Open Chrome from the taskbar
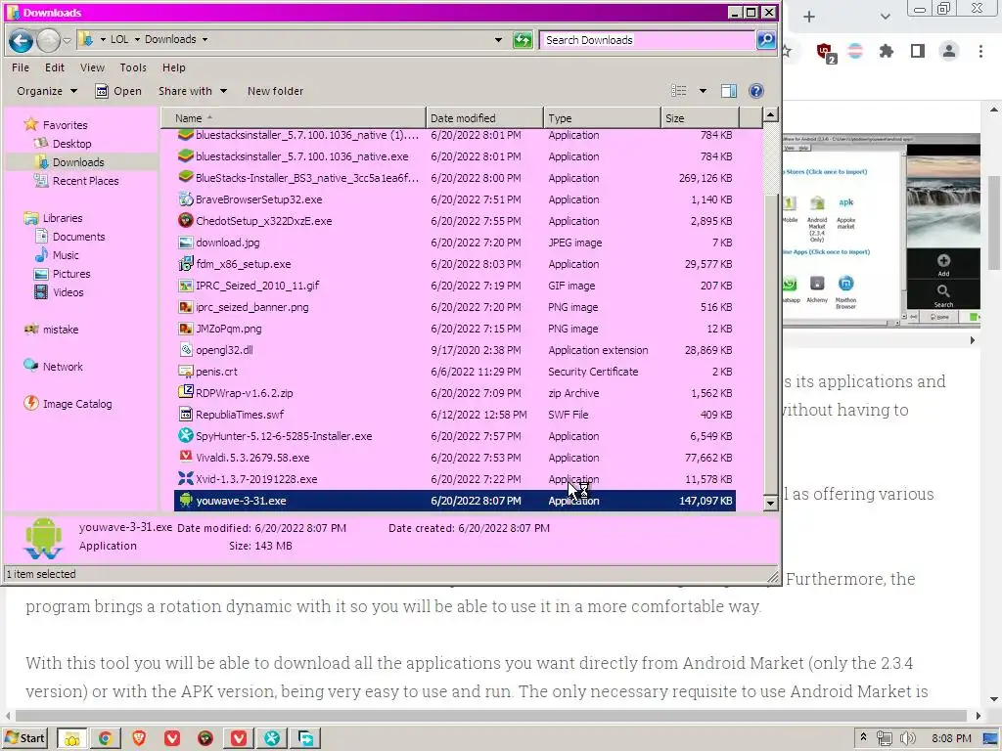The height and width of the screenshot is (751, 1002). click(105, 738)
